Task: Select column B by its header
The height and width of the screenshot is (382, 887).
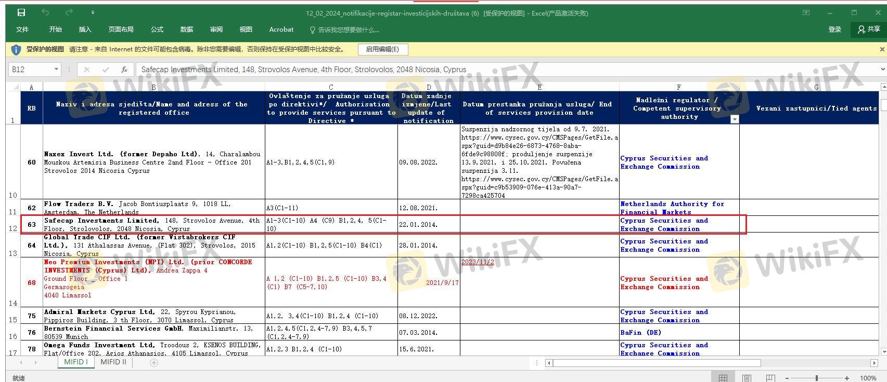Action: click(153, 87)
